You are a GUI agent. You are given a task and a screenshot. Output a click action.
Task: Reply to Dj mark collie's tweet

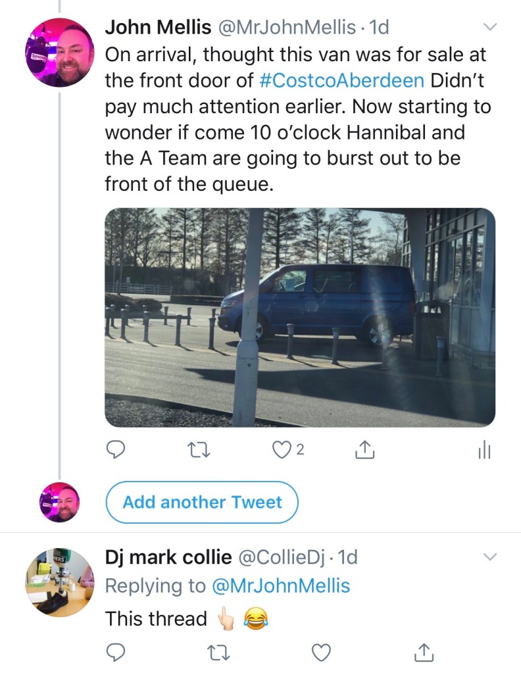[116, 653]
